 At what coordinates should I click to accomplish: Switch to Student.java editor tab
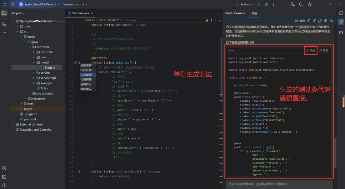80,13
